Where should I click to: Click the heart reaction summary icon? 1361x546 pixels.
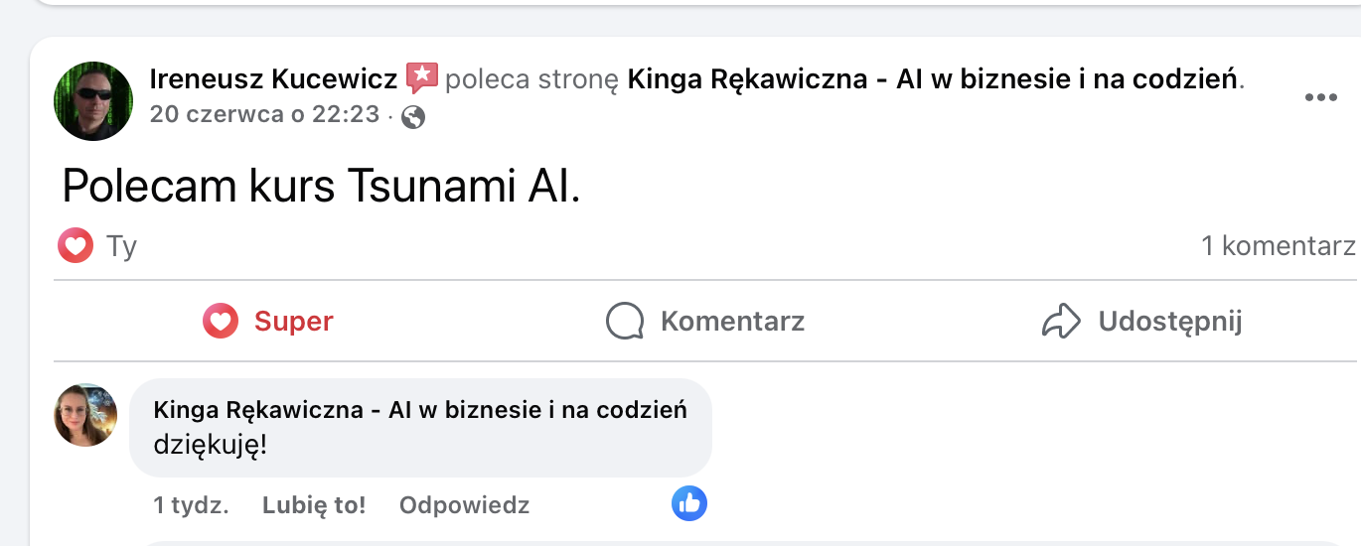[76, 245]
